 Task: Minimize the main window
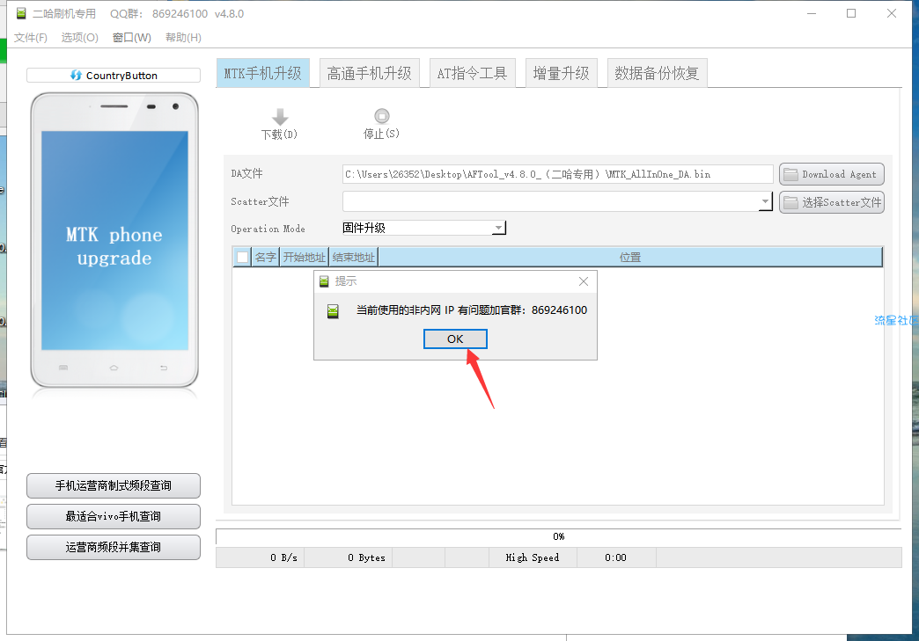(x=812, y=13)
